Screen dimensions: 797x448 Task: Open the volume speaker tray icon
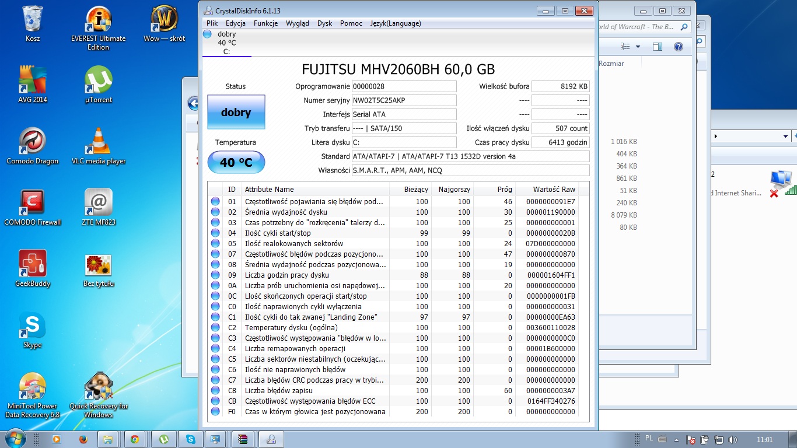733,439
